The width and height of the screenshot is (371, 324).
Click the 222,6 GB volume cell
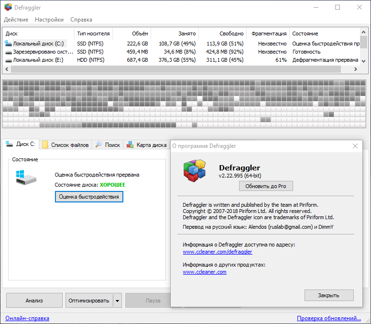[x=138, y=44]
